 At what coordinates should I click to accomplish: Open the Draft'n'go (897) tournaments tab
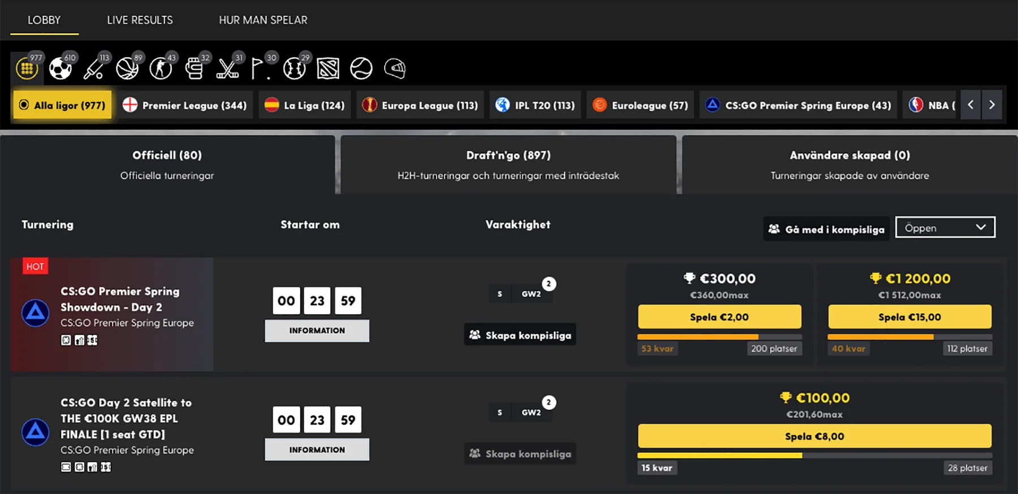point(508,164)
